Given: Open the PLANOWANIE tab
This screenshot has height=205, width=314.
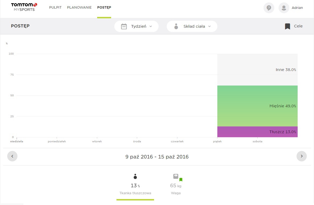Looking at the screenshot, I should coord(79,8).
